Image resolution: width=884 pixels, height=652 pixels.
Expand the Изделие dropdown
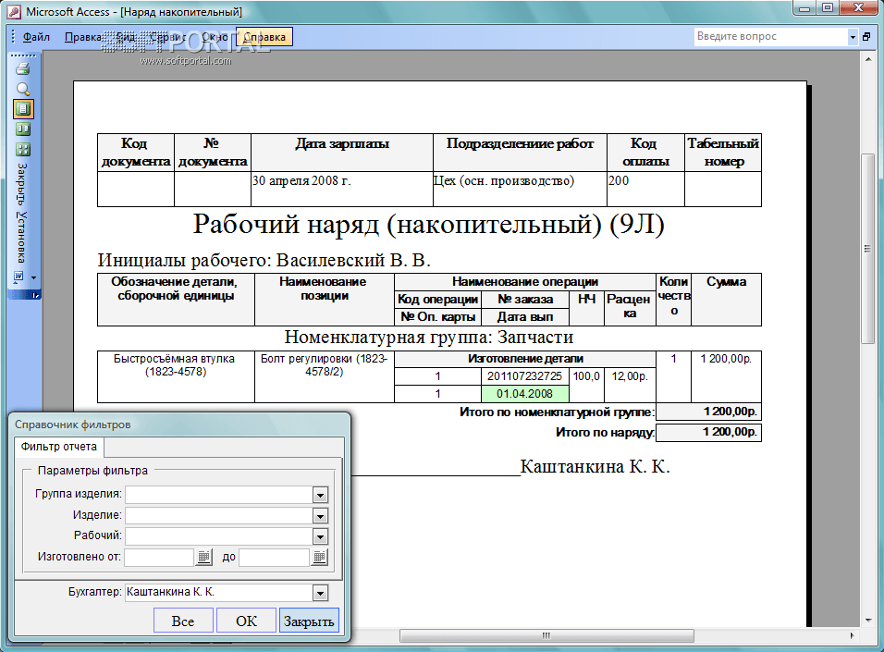(x=320, y=516)
